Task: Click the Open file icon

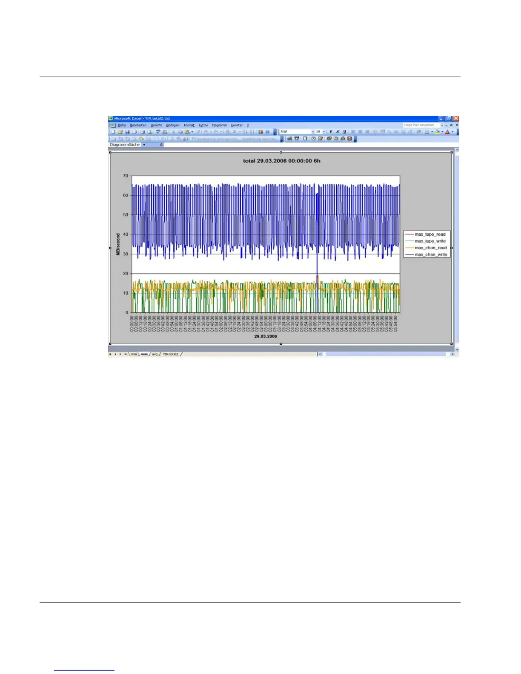Action: click(x=120, y=132)
